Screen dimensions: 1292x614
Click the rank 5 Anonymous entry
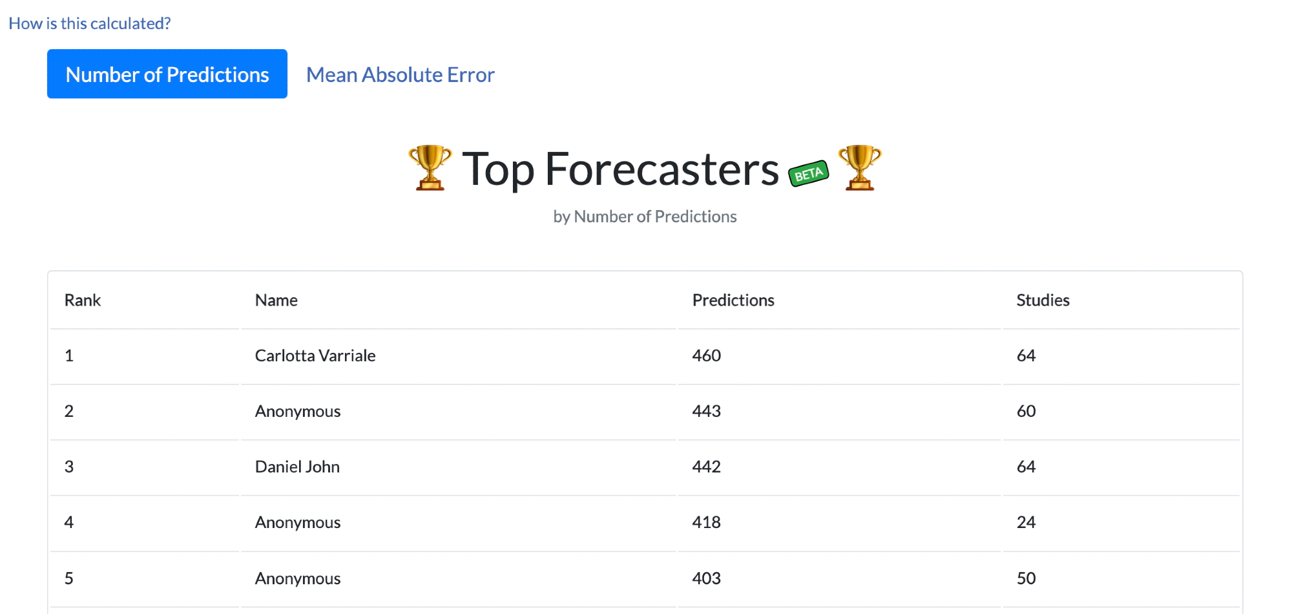tap(298, 578)
